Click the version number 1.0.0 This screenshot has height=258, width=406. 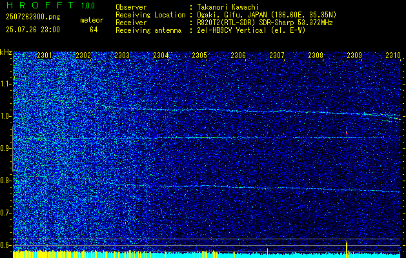coord(88,6)
